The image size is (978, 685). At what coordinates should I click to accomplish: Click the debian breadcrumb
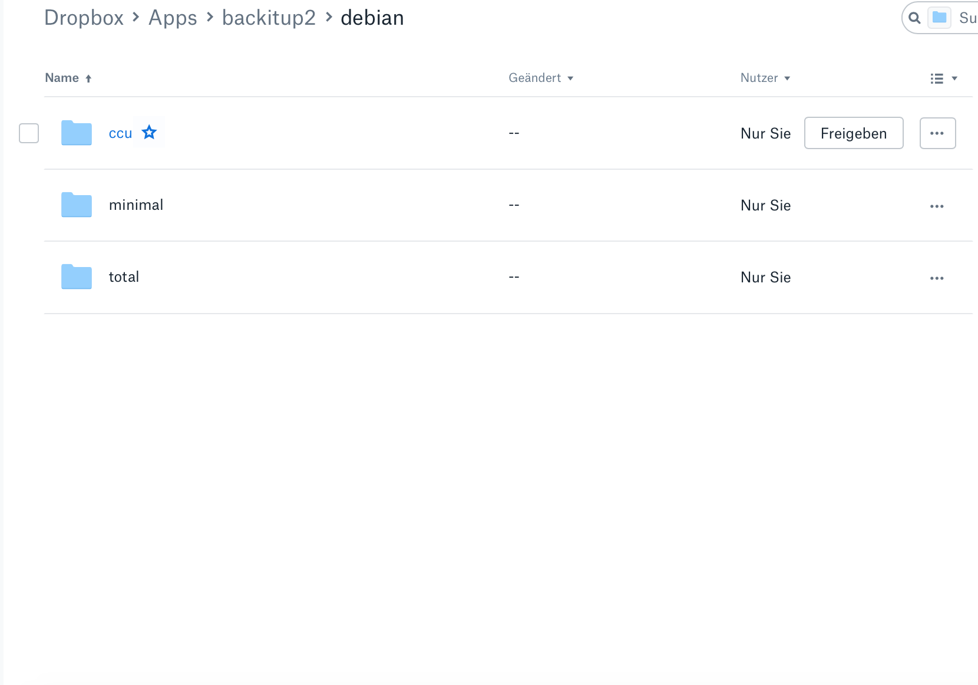click(x=372, y=18)
